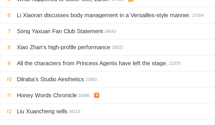Click rank number 10 in the list
Viewport: 215px width, 125px height.
click(9, 79)
